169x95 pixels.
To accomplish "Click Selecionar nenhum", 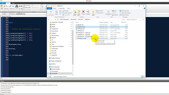I will [125, 13].
